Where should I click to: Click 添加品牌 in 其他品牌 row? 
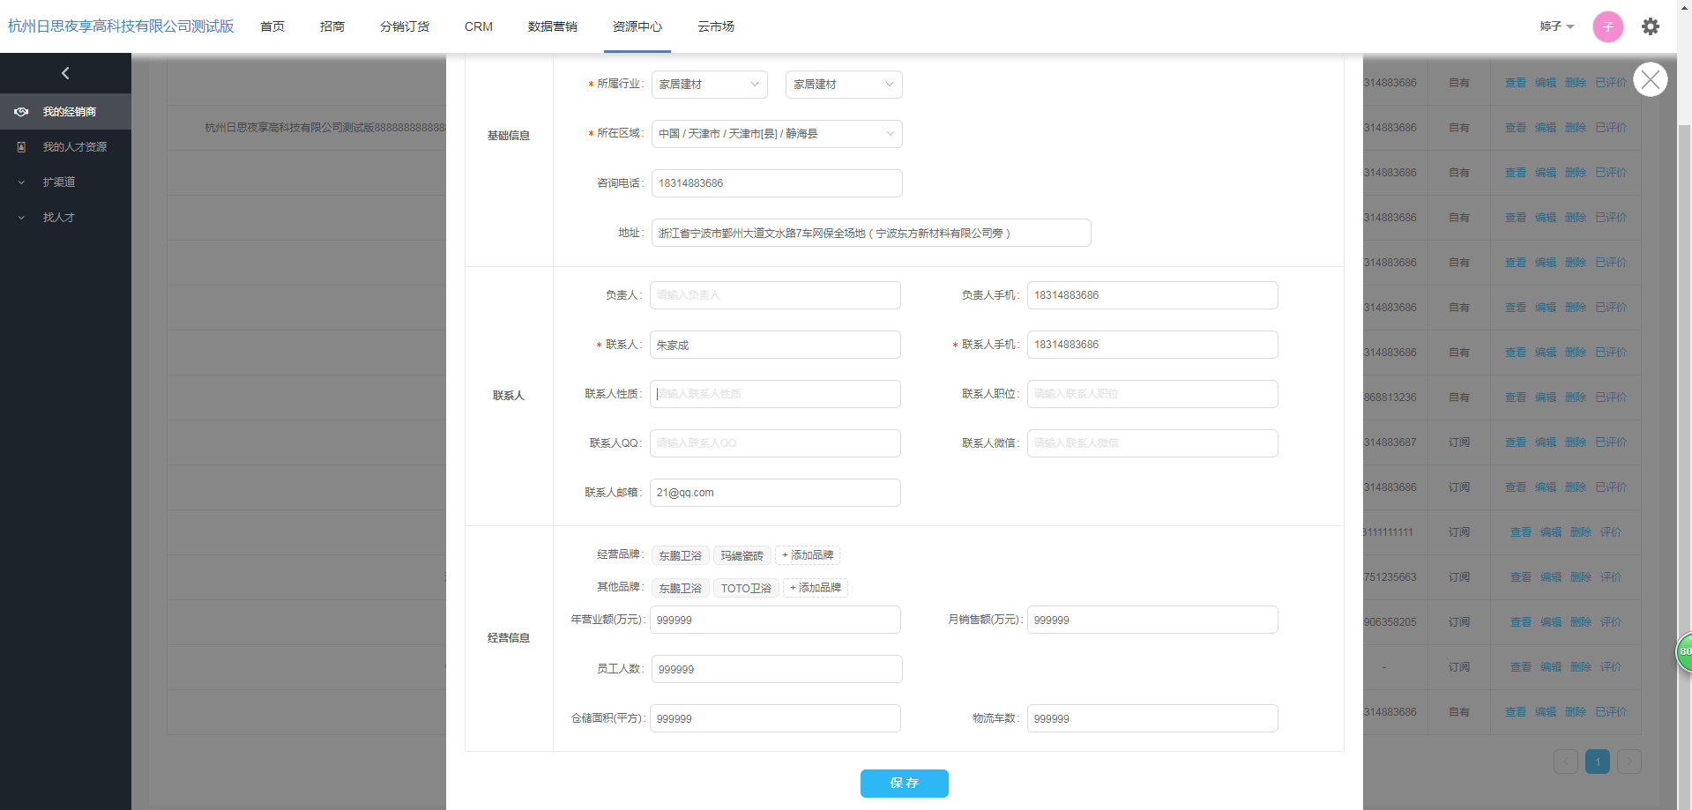click(x=816, y=588)
